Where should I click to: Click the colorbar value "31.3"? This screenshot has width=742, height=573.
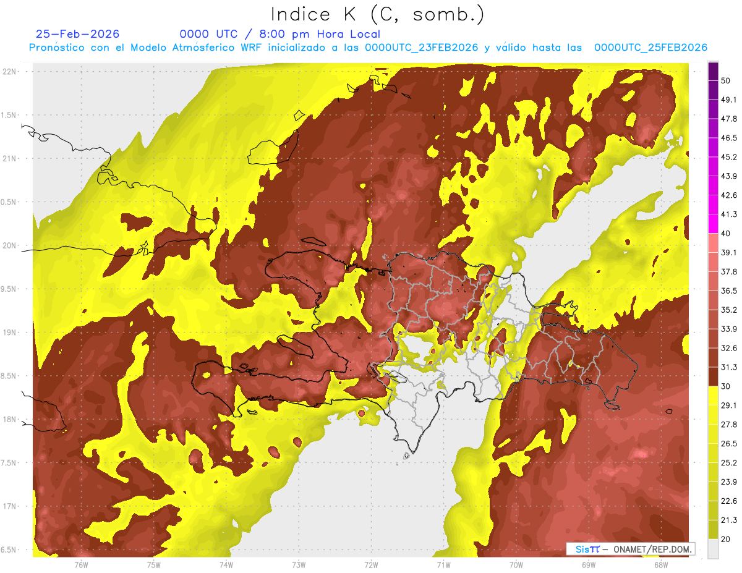(x=729, y=367)
